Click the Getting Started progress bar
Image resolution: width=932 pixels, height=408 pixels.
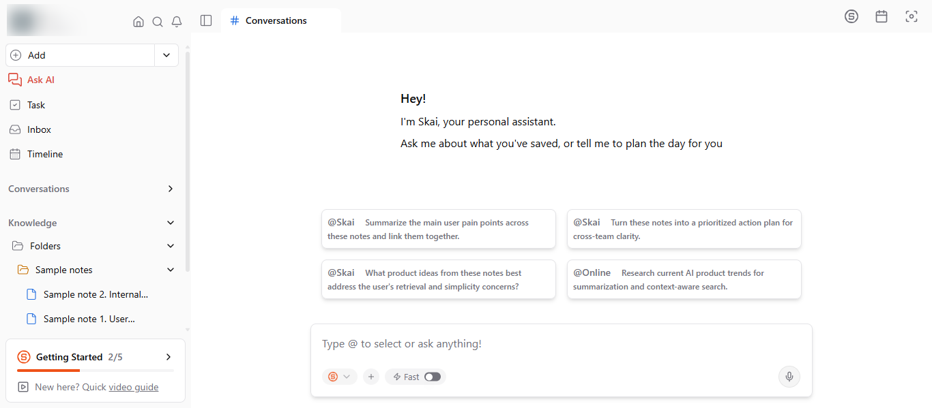coord(95,371)
